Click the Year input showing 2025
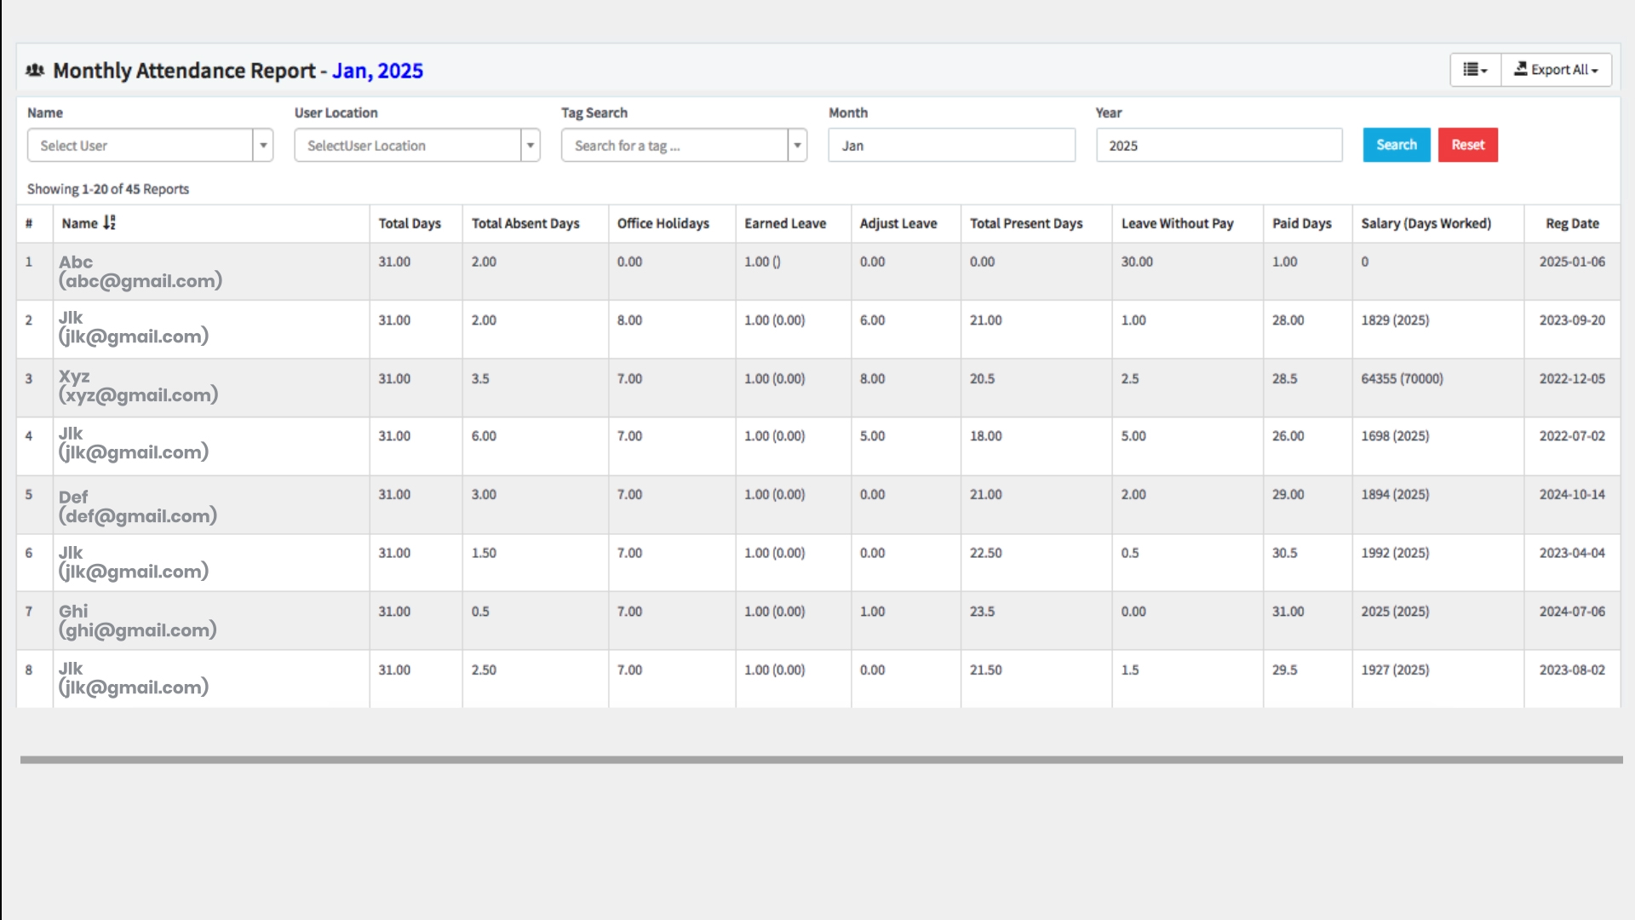Image resolution: width=1635 pixels, height=920 pixels. click(x=1219, y=146)
